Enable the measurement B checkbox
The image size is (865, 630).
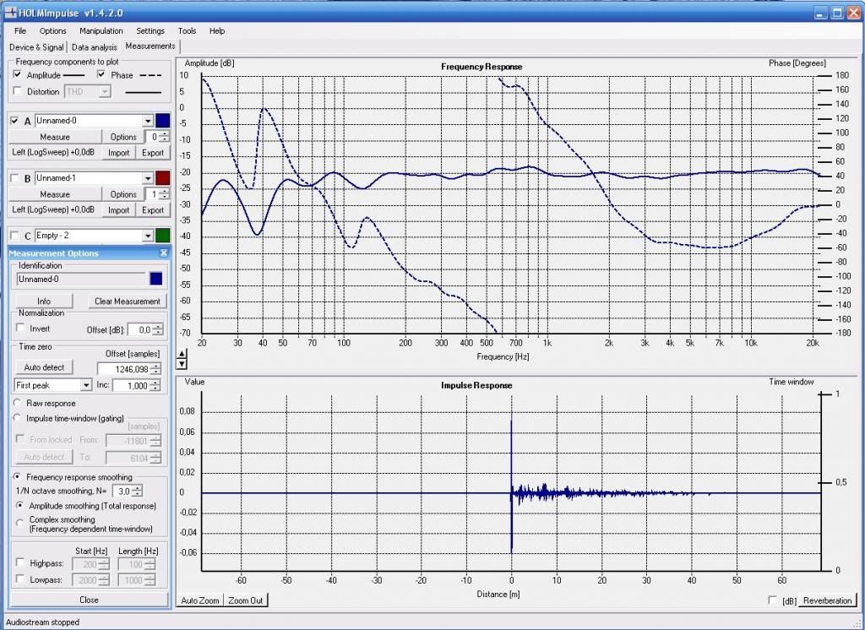[15, 177]
